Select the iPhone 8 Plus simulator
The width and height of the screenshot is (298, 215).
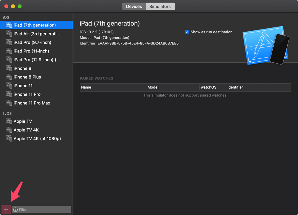click(36, 77)
